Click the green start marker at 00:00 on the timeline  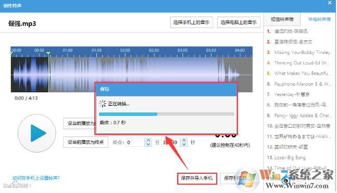click(11, 53)
